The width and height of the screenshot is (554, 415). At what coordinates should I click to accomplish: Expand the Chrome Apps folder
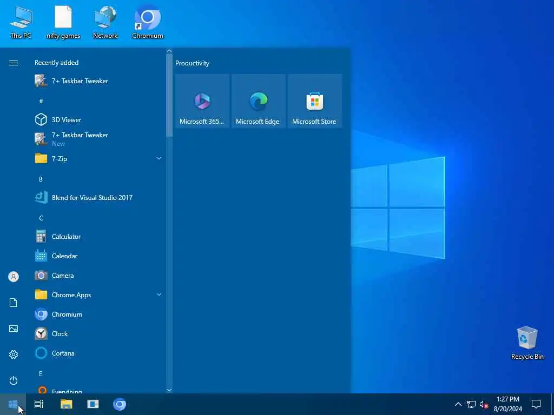click(x=97, y=294)
